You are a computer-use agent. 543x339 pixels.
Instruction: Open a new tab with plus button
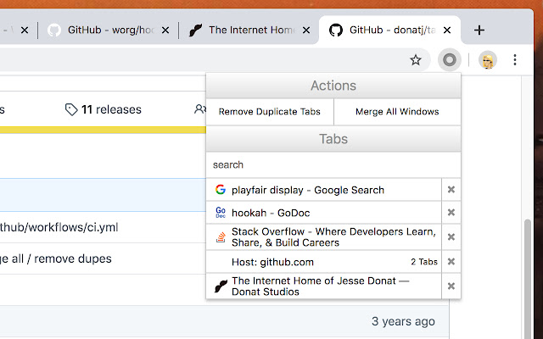coord(479,30)
